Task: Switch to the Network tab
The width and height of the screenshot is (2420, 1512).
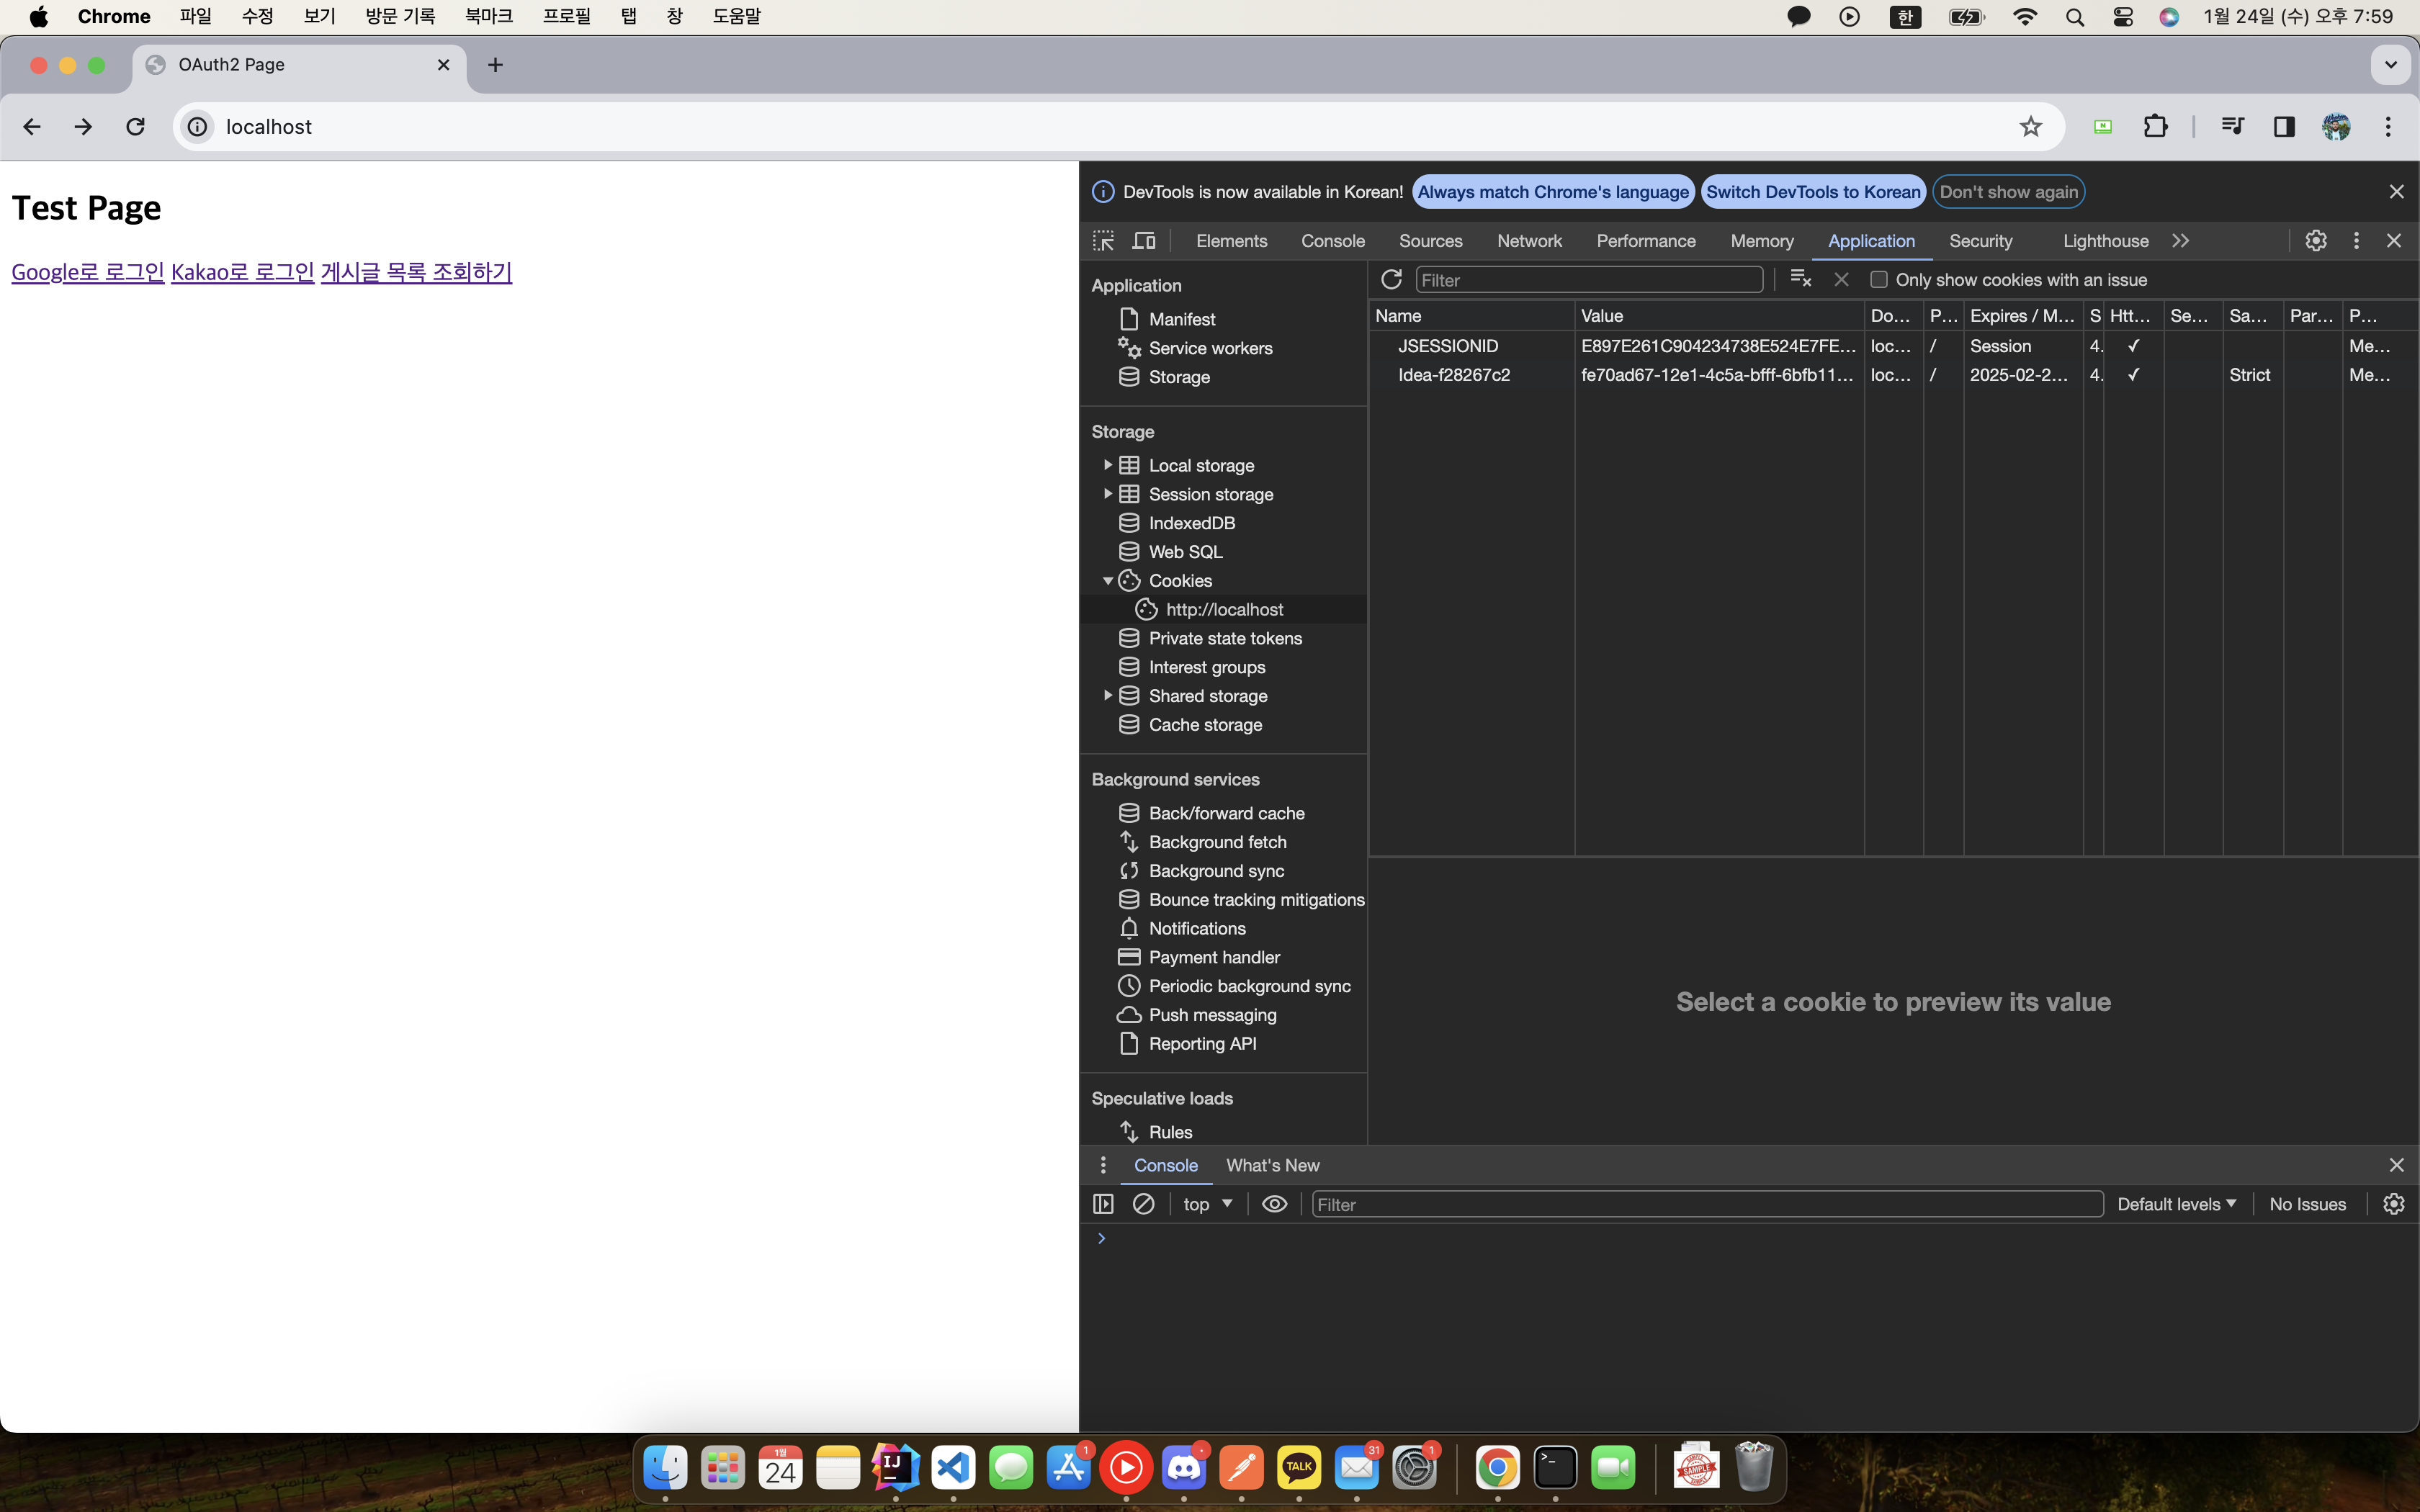Action: [x=1529, y=241]
